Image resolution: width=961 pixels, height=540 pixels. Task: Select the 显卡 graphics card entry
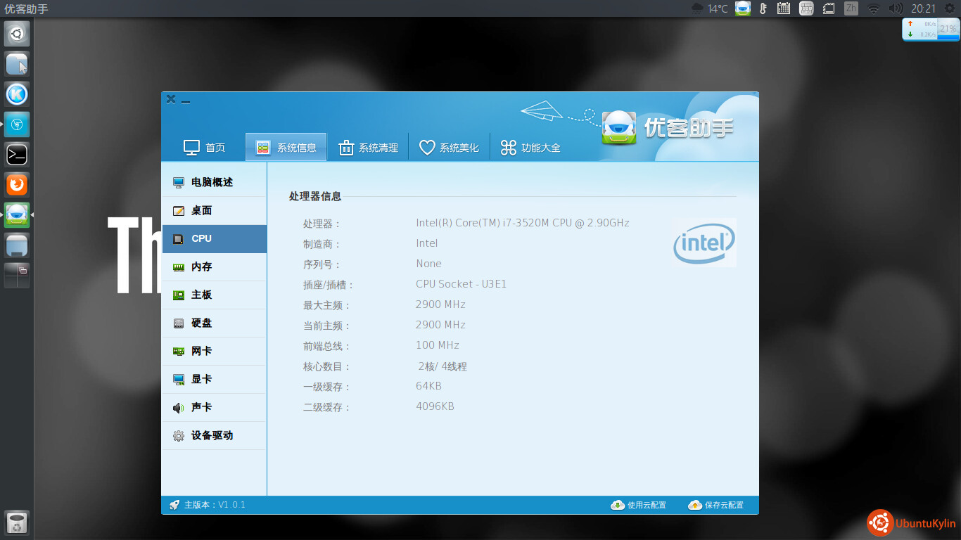tap(201, 380)
